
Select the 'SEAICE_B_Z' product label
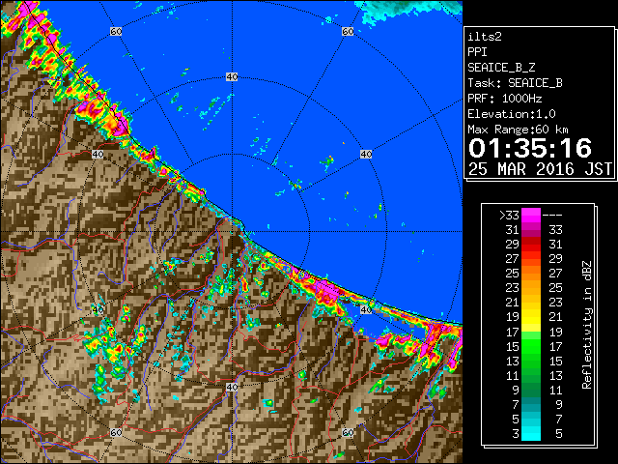coord(501,68)
